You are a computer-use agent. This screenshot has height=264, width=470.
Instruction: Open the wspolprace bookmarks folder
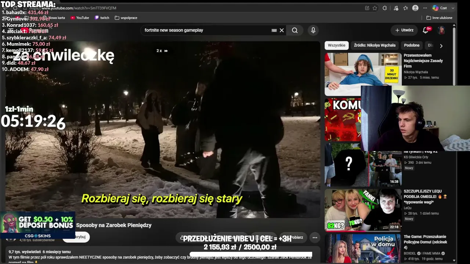(126, 18)
